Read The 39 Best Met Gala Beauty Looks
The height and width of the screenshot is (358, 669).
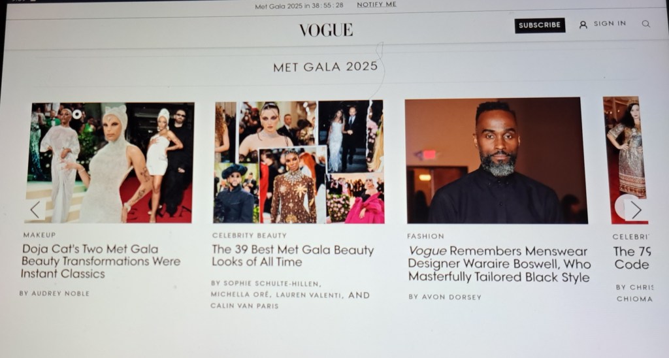pos(293,255)
